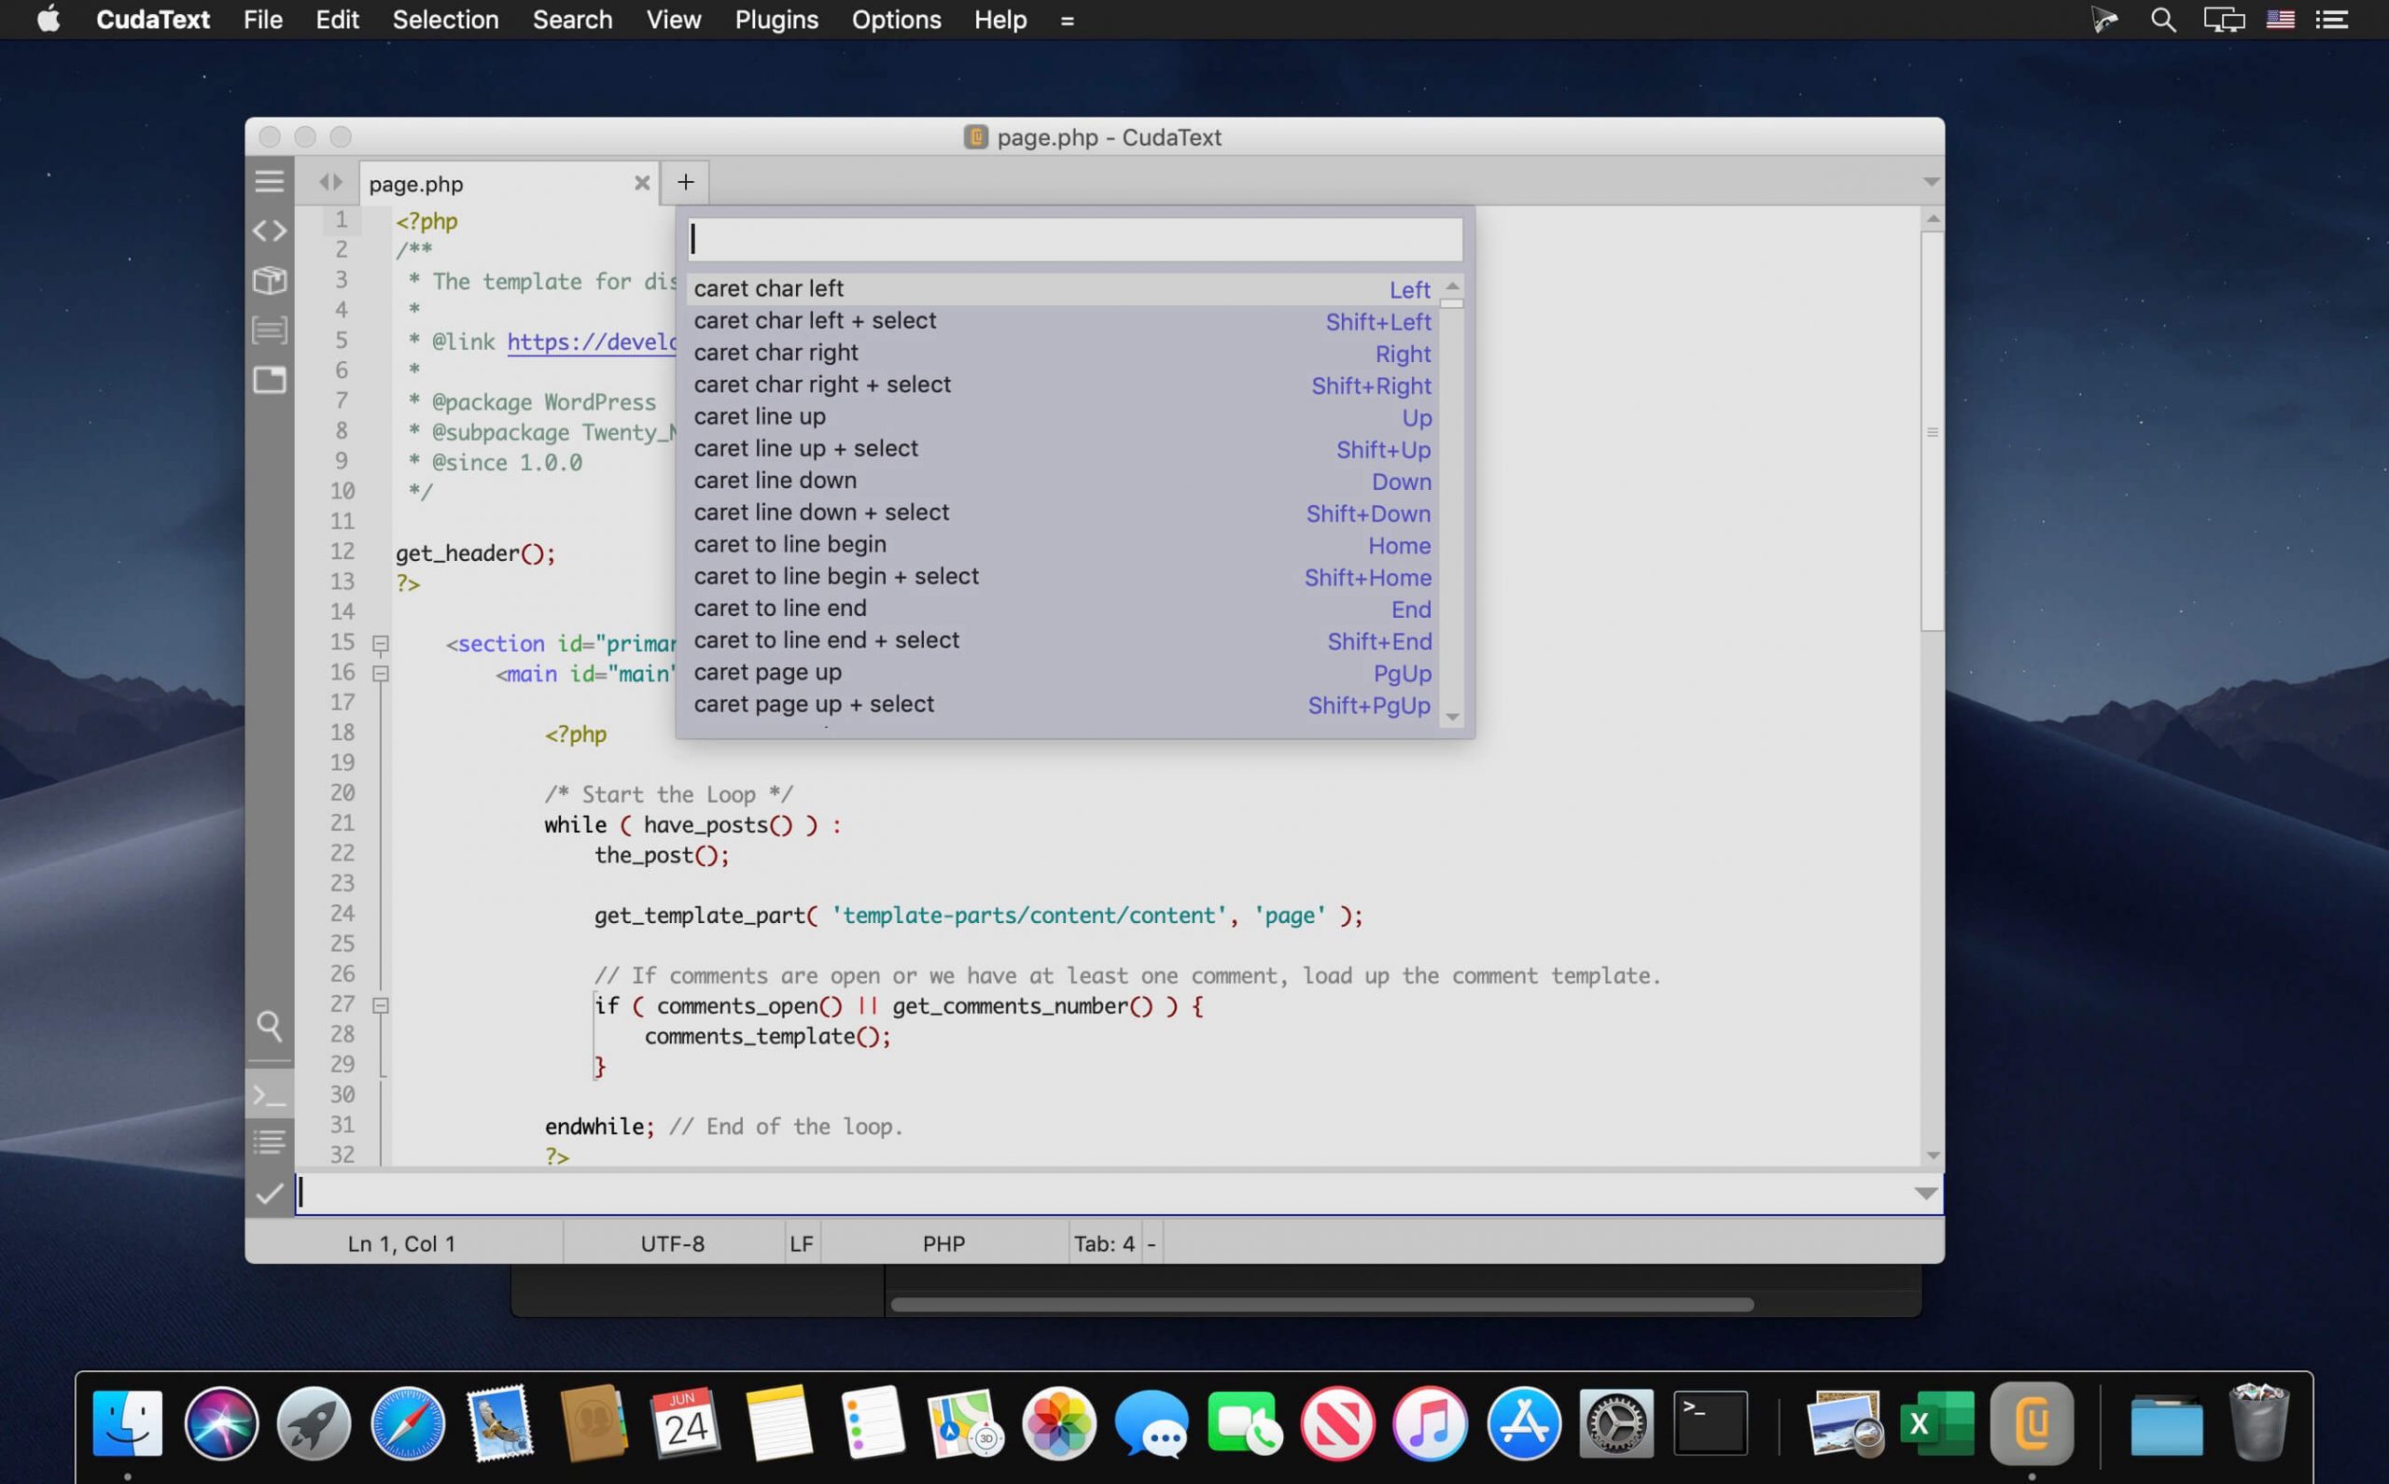The height and width of the screenshot is (1484, 2389).
Task: Collapse the code fold at line 15
Action: [x=381, y=643]
